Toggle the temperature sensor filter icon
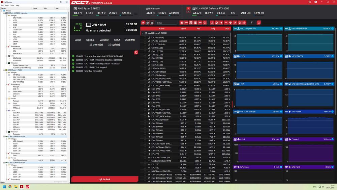 212,23
